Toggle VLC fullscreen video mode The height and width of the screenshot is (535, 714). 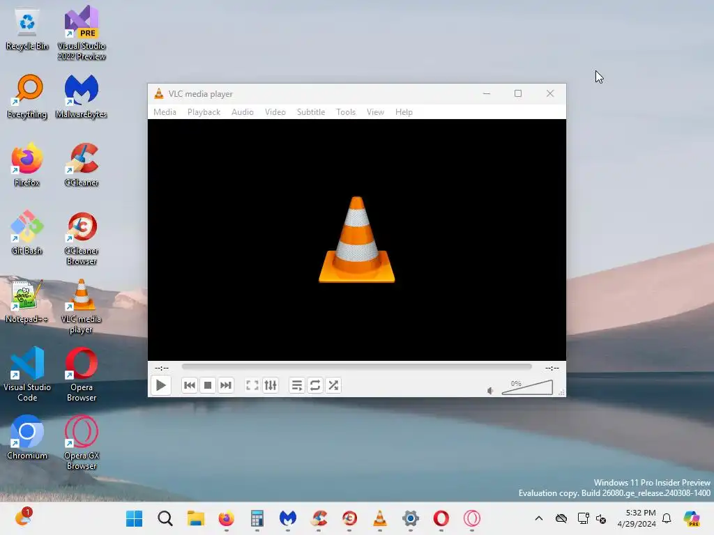pyautogui.click(x=252, y=385)
